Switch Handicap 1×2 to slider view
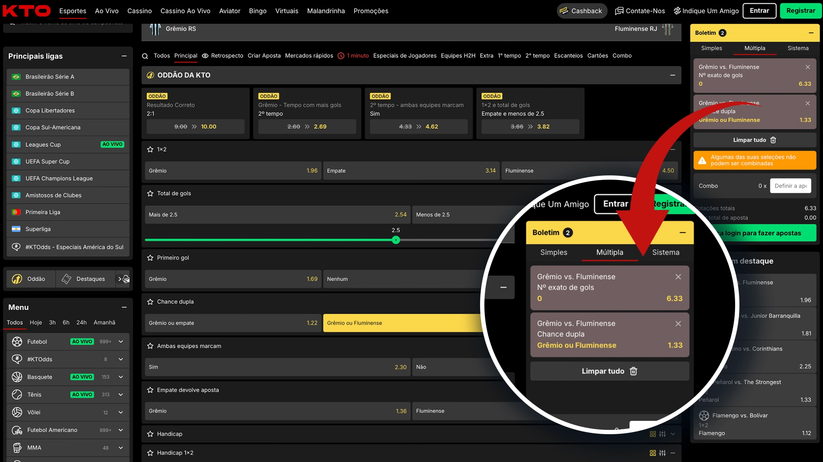Screen dimensions: 823x462 click(x=663, y=453)
